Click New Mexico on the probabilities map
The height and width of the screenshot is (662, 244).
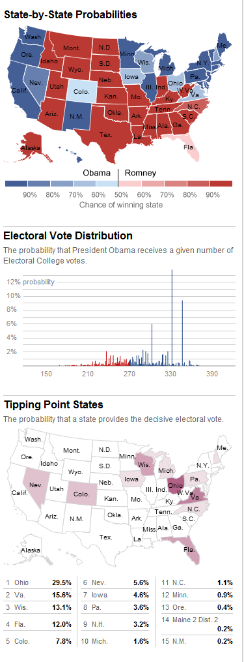76,115
